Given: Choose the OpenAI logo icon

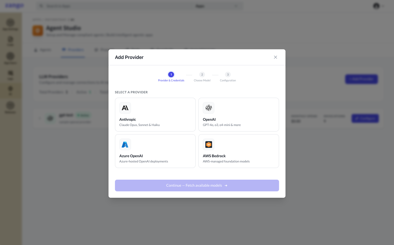Looking at the screenshot, I should (209, 108).
